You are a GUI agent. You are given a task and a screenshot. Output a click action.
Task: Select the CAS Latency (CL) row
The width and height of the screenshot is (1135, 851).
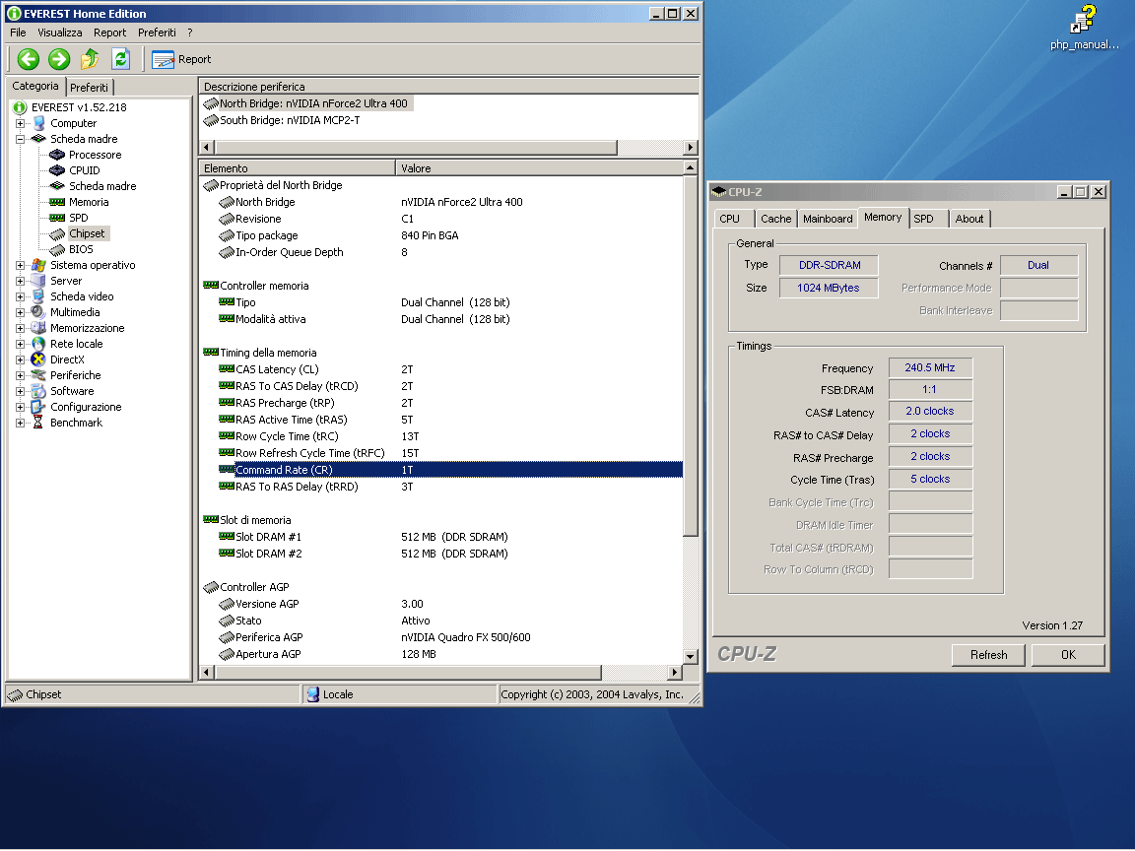pyautogui.click(x=441, y=369)
